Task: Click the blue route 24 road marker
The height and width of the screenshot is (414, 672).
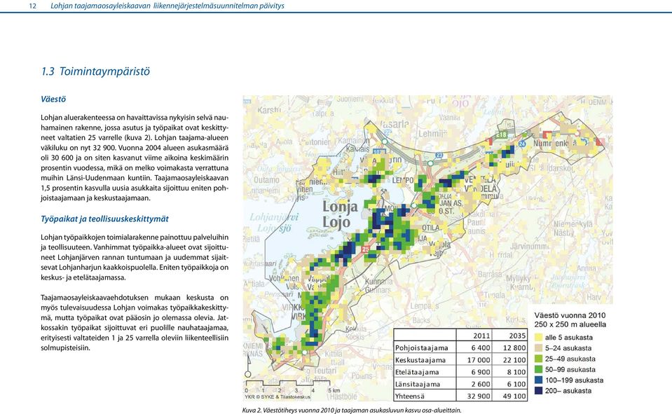Action: (522, 144)
